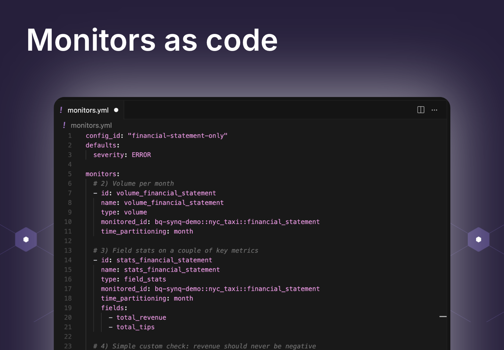Click id: volume_financial_statement on line 7
This screenshot has width=504, height=350.
(x=159, y=193)
